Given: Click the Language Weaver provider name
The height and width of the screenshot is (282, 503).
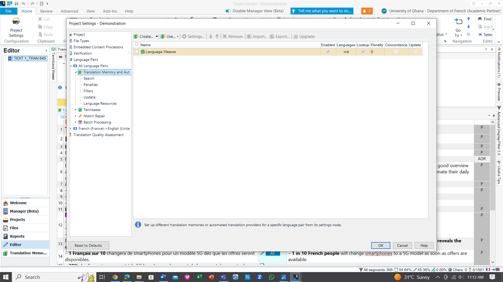Looking at the screenshot, I should click(161, 52).
